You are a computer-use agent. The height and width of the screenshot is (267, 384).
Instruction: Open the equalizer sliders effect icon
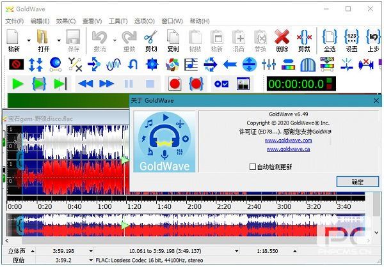click(269, 65)
